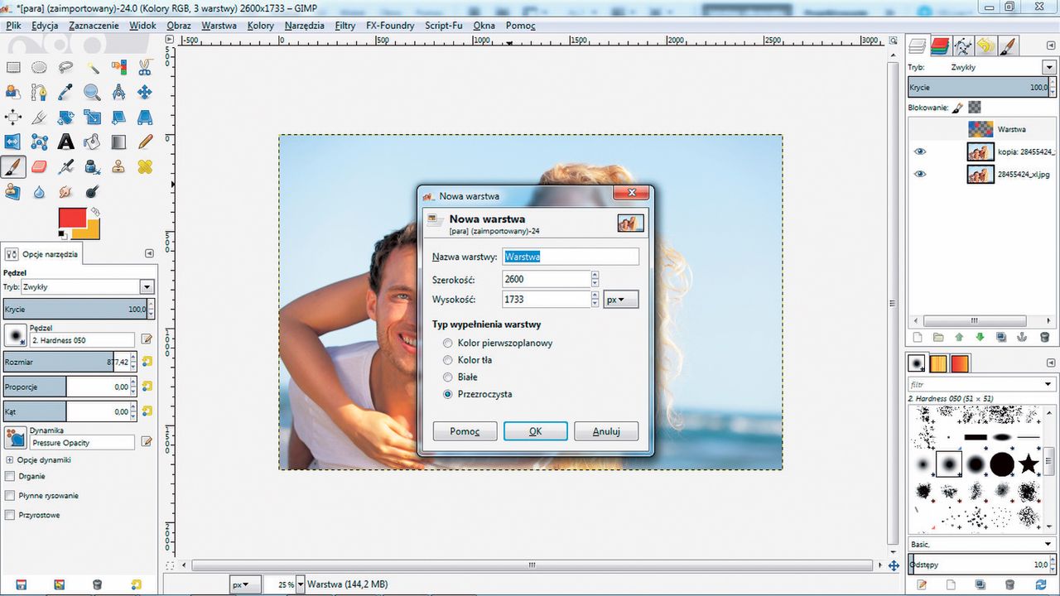Open the px unit dropdown in dialog
The image size is (1060, 596).
620,300
